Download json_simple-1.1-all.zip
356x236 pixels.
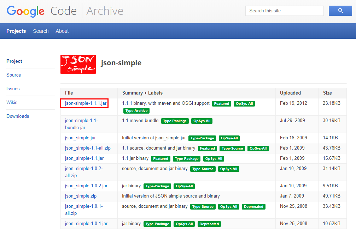point(88,148)
